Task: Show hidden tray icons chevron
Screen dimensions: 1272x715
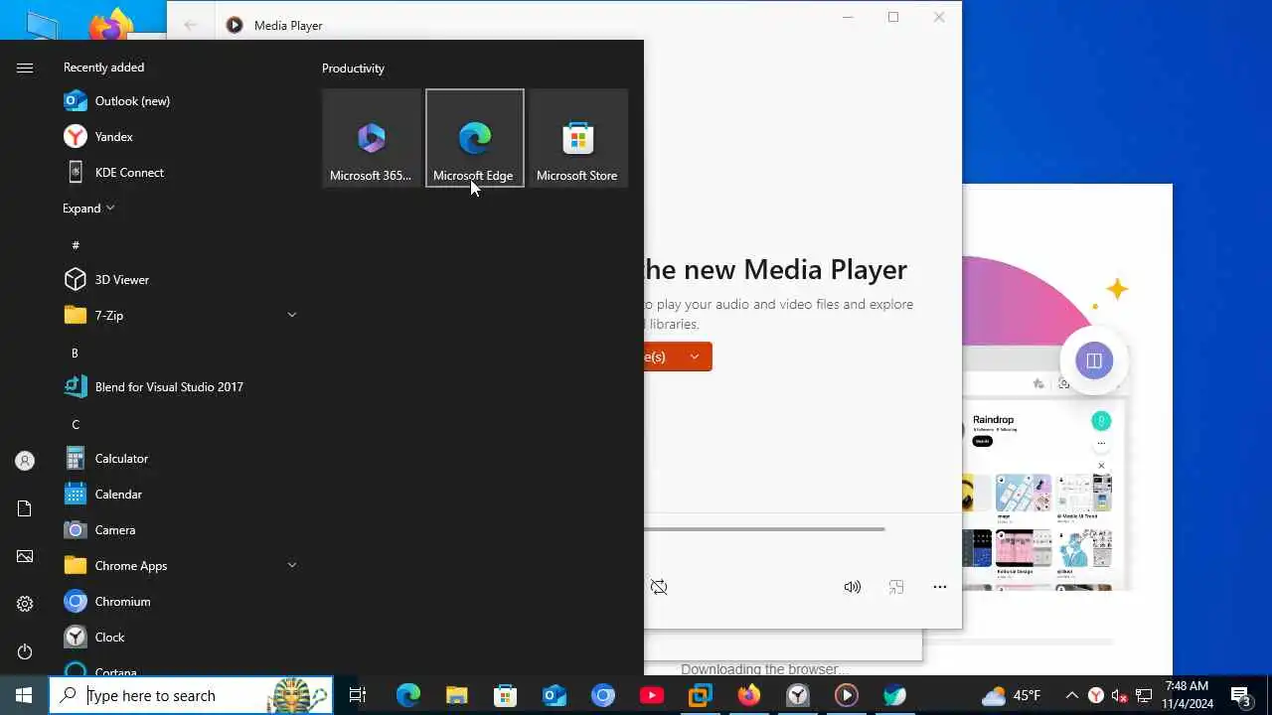Action: tap(1071, 695)
